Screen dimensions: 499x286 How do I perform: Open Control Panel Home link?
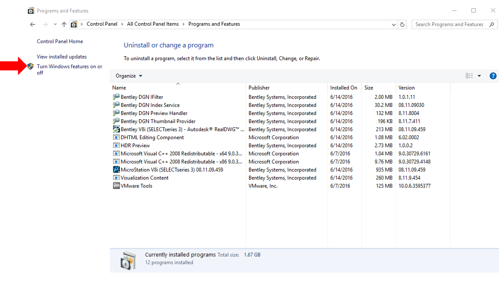click(x=60, y=41)
